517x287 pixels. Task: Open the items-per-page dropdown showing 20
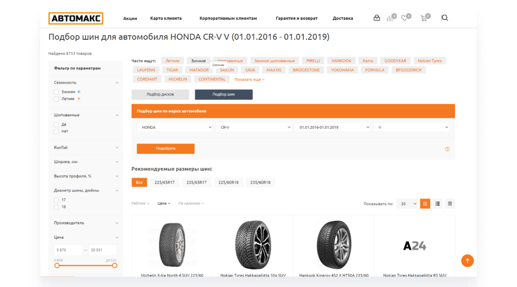[x=407, y=204]
